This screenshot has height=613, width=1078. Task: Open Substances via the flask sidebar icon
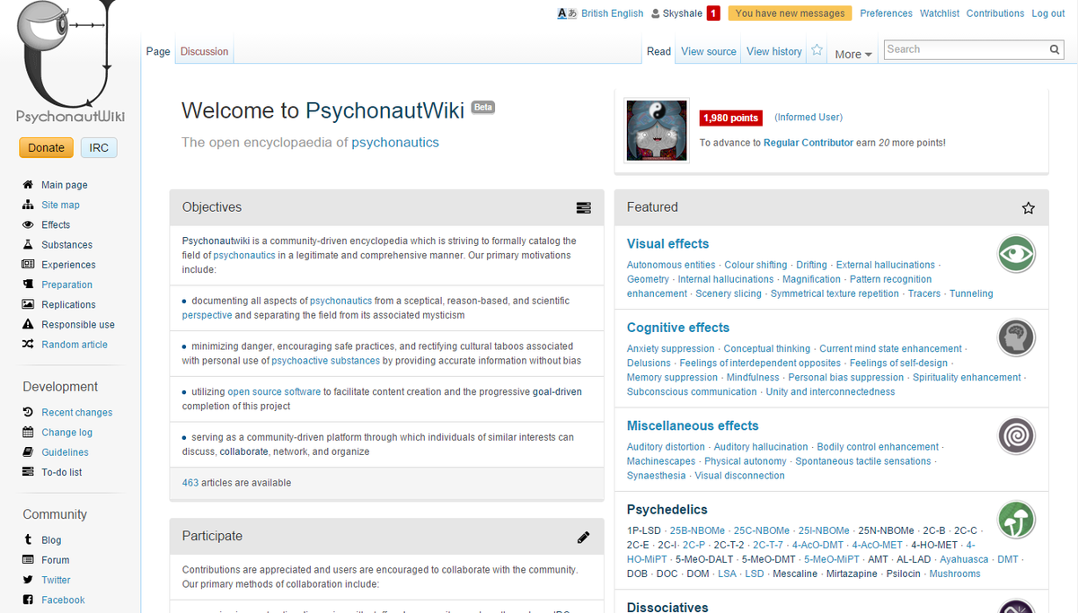[26, 244]
